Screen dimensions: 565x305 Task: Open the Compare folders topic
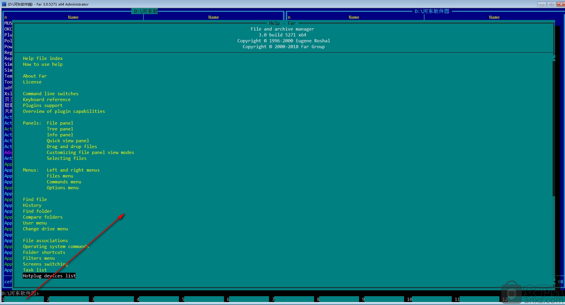[x=43, y=217]
